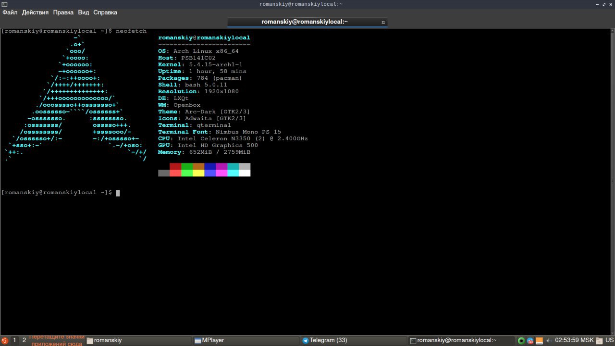Viewport: 615px width, 346px height.
Task: Switch to desktop 2
Action: (x=24, y=340)
